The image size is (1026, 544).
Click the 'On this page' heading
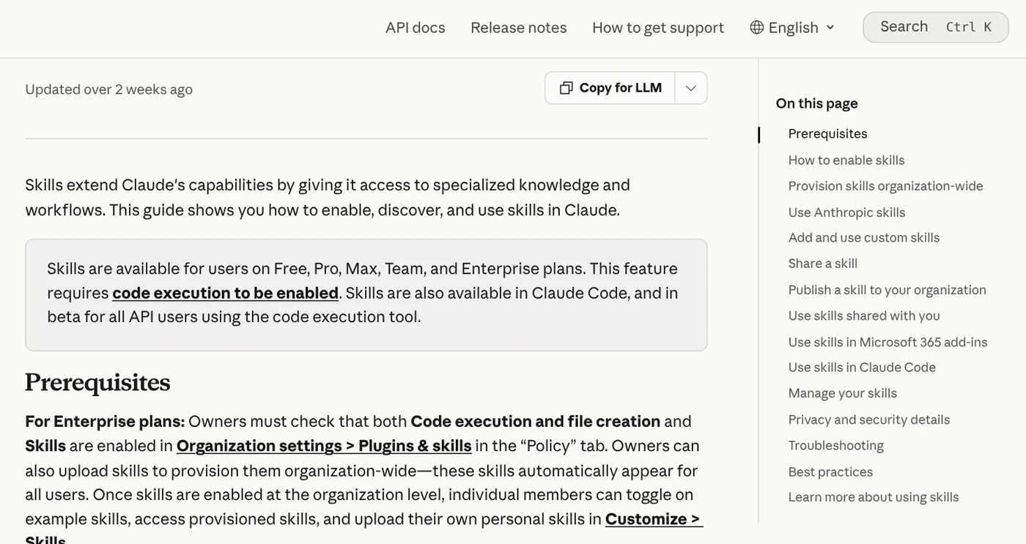click(x=817, y=103)
